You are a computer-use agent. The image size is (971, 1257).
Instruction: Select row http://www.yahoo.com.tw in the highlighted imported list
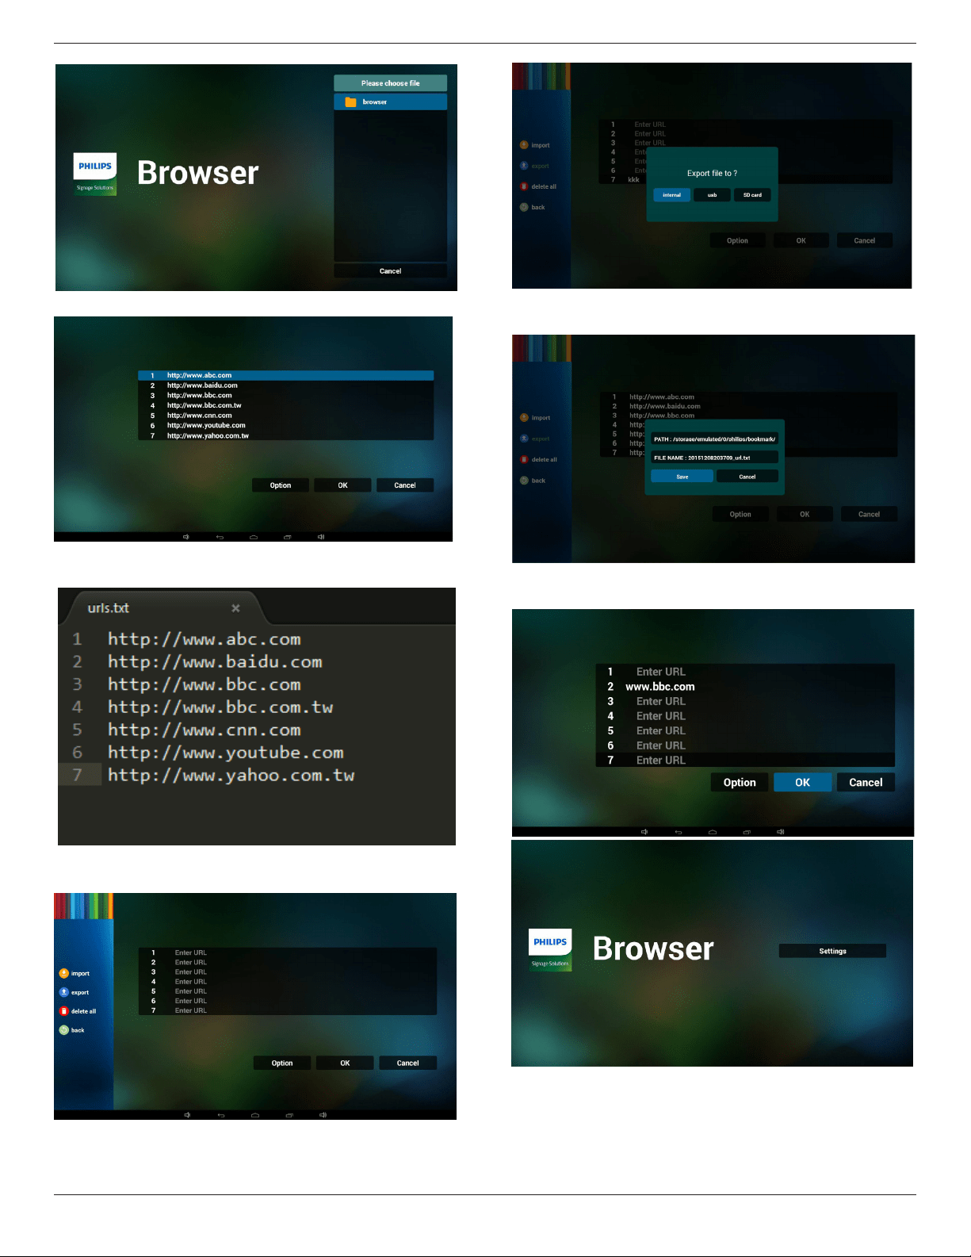click(x=285, y=435)
